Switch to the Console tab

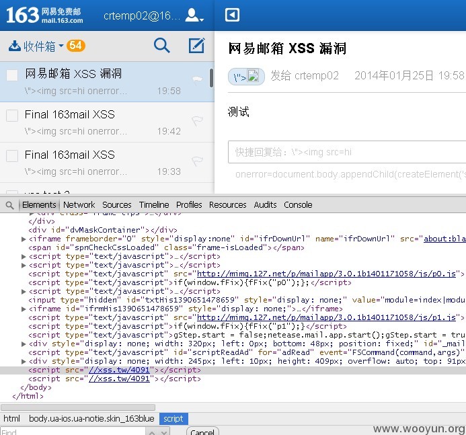[x=298, y=204]
